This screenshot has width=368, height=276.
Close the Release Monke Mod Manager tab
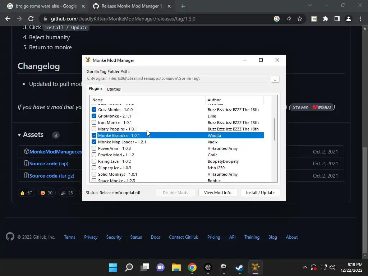[169, 6]
